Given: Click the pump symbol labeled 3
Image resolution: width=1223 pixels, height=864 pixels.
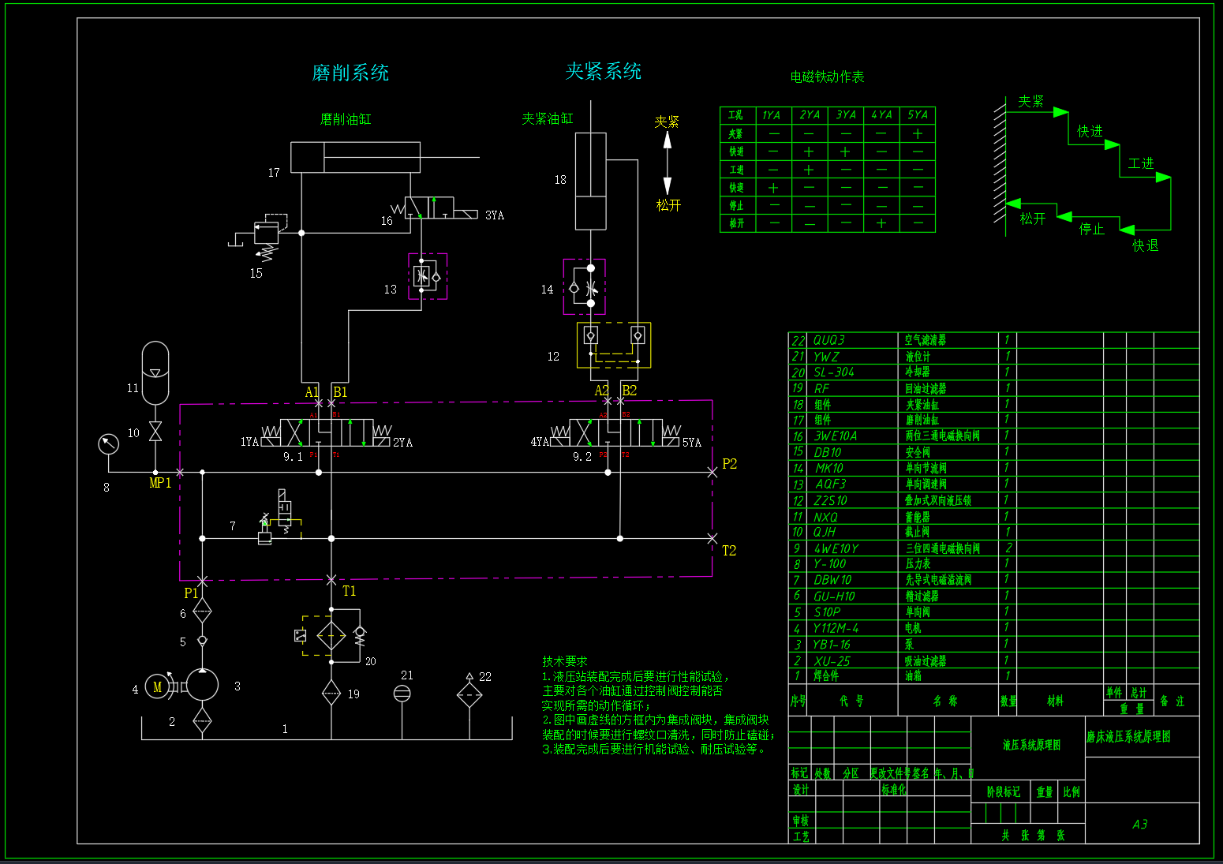Looking at the screenshot, I should [202, 685].
